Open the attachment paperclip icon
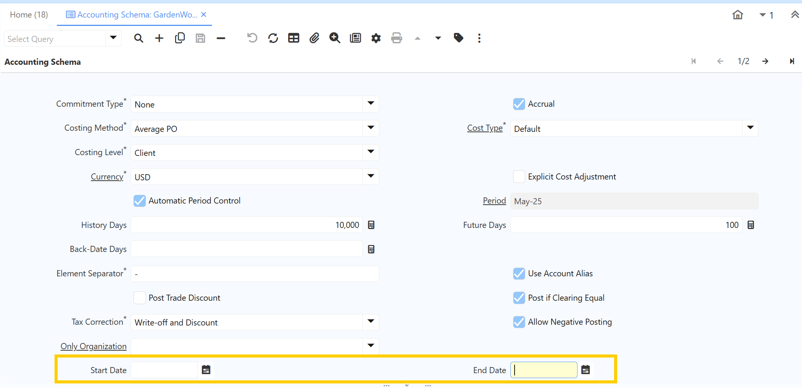Viewport: 802px width, 388px height. tap(314, 38)
